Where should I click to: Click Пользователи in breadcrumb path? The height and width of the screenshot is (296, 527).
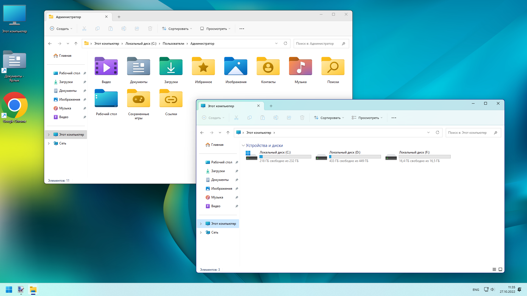pos(173,44)
